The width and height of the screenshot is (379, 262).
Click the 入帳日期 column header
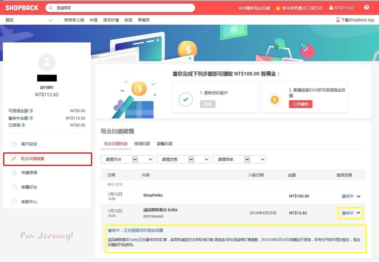pos(256,175)
